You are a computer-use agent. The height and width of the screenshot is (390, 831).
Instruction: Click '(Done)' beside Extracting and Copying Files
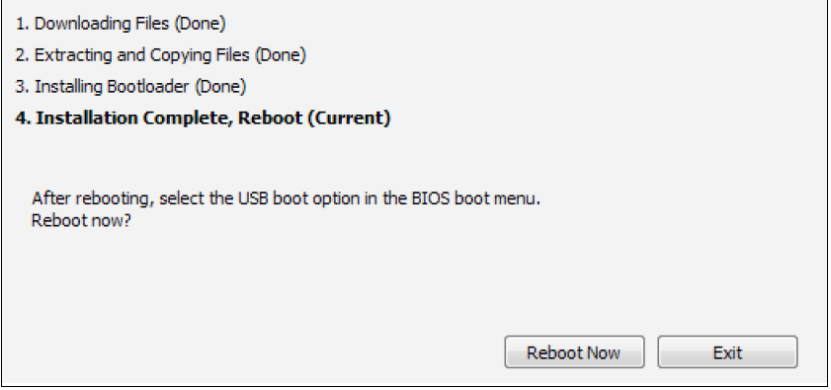click(x=281, y=54)
